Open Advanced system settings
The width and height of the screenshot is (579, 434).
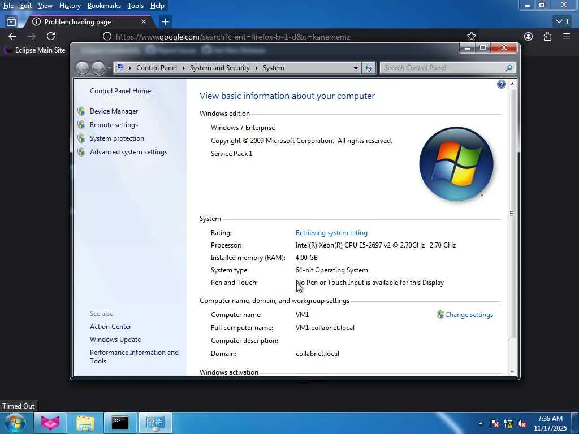click(128, 152)
